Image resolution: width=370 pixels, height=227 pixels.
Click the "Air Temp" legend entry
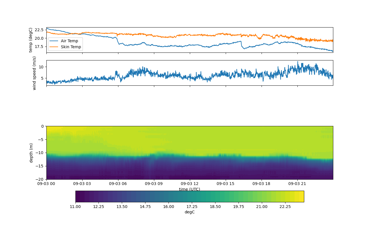coord(69,41)
